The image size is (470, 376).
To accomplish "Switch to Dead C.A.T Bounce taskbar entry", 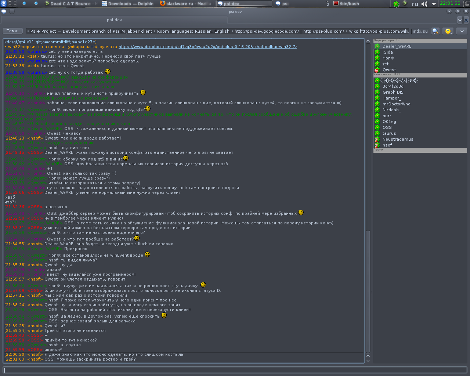I will [x=70, y=4].
